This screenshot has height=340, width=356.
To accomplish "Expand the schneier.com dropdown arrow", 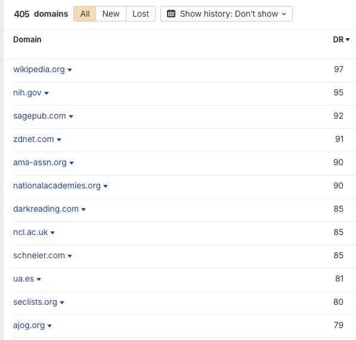I will click(70, 256).
